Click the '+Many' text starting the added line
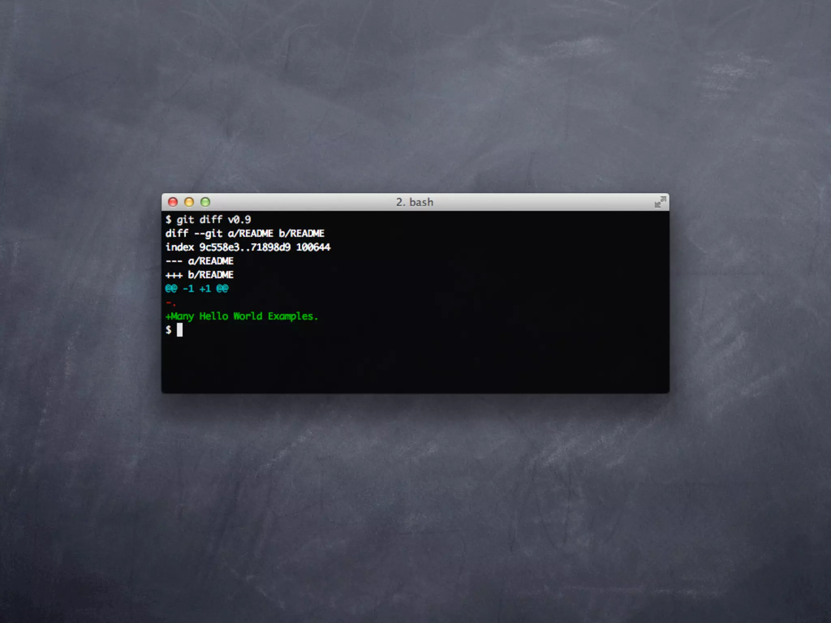The height and width of the screenshot is (623, 831). click(x=180, y=316)
